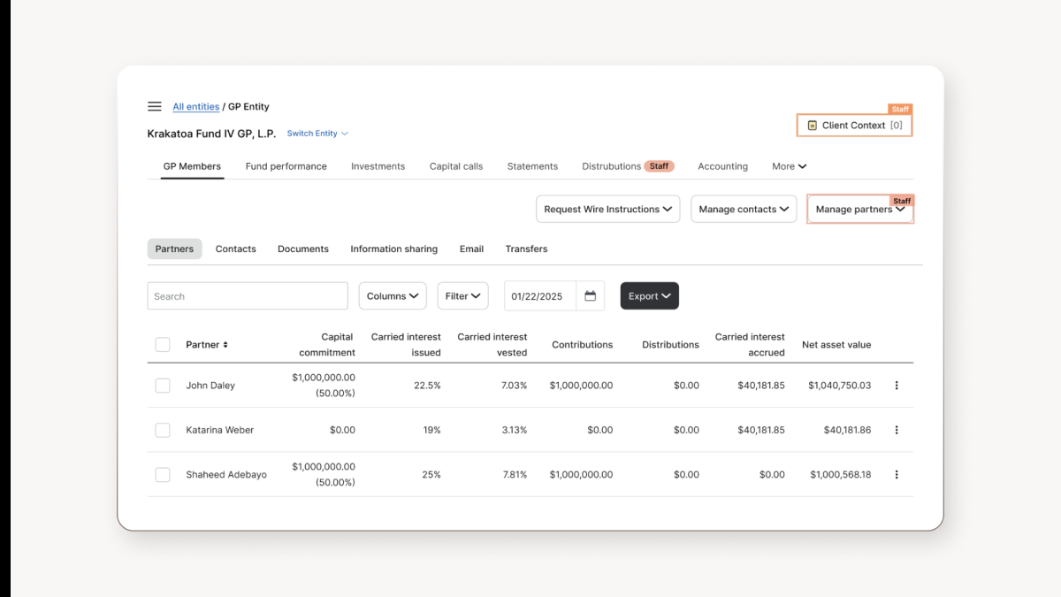Click the Client Context button icon

pyautogui.click(x=810, y=125)
